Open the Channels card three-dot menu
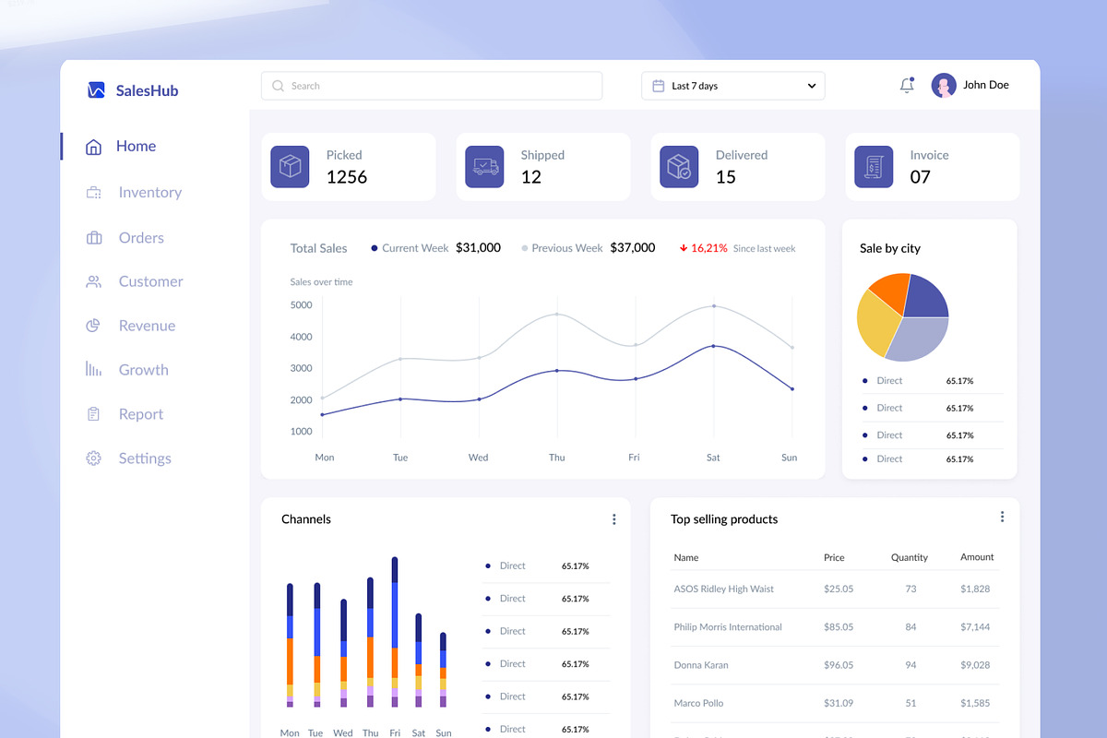 click(x=614, y=519)
